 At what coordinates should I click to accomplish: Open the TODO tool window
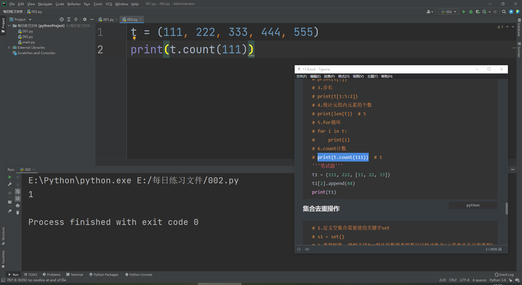(x=30, y=275)
